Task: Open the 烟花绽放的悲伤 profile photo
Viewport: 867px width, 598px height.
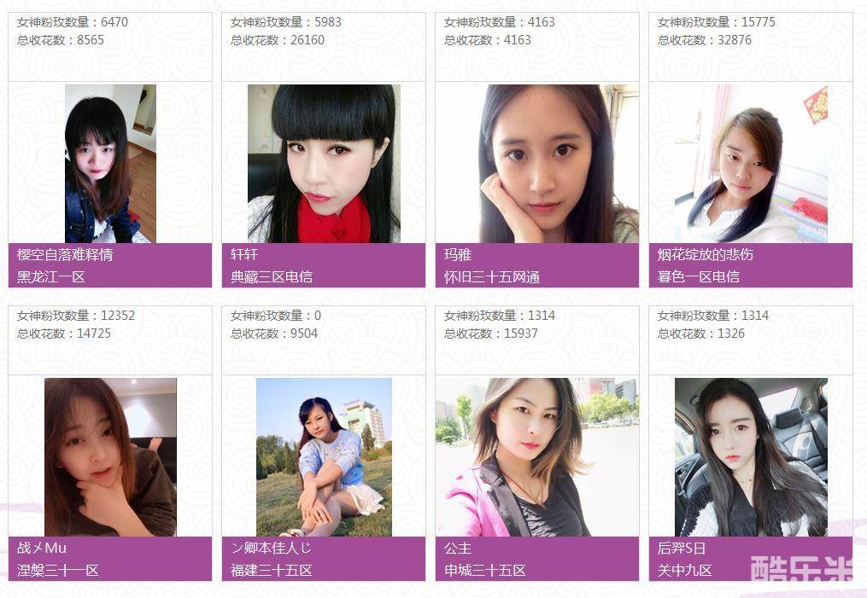Action: pos(751,164)
